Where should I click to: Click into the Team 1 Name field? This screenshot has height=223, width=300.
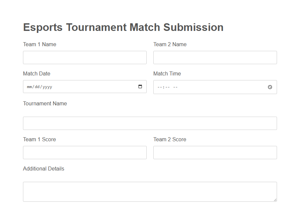[85, 57]
